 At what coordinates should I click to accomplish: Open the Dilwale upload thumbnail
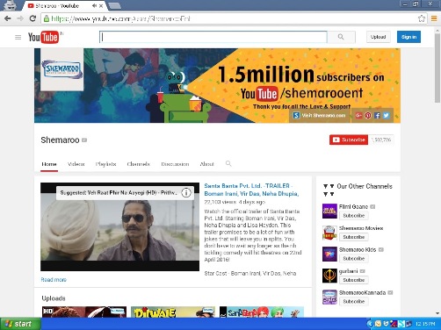pos(173,312)
